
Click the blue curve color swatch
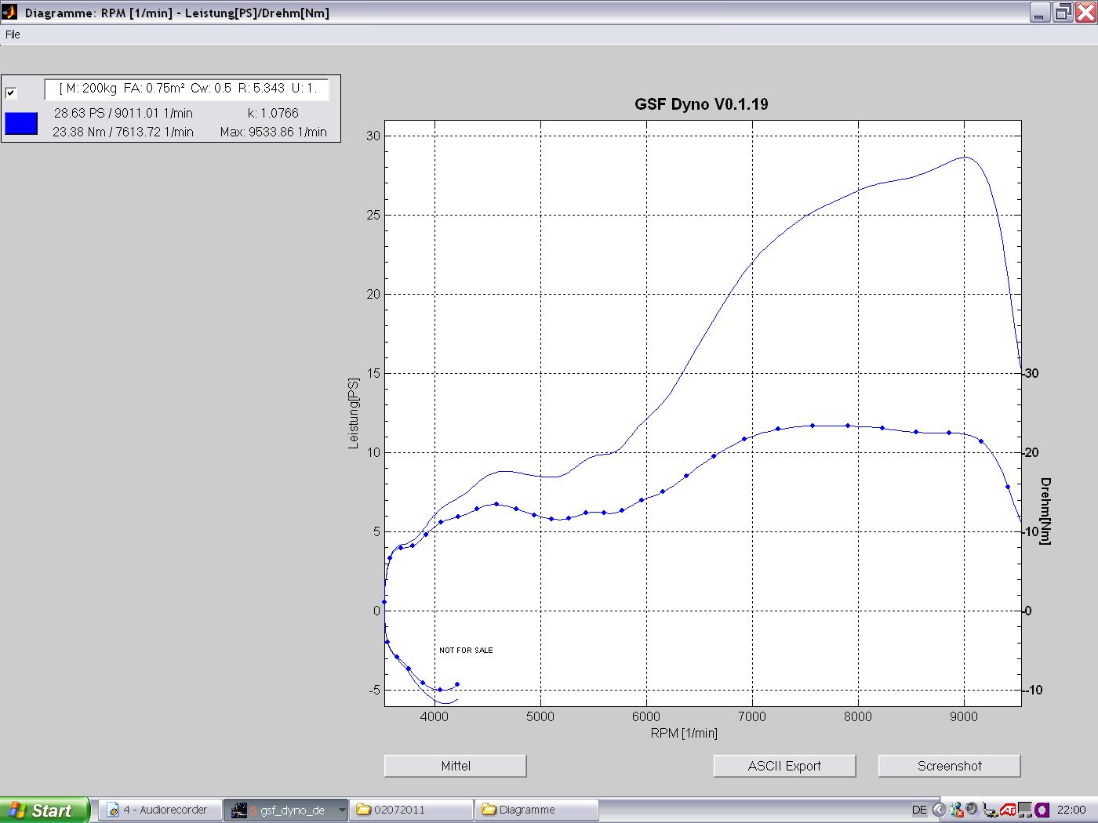pyautogui.click(x=21, y=123)
